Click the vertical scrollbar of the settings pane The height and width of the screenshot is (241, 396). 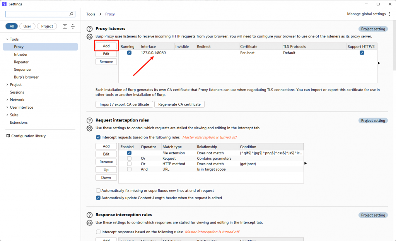tap(394, 46)
